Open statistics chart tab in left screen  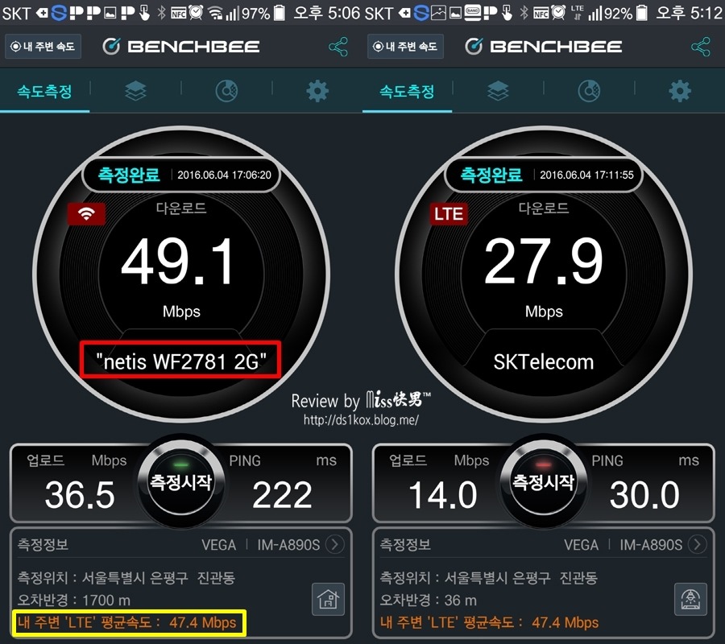click(226, 90)
